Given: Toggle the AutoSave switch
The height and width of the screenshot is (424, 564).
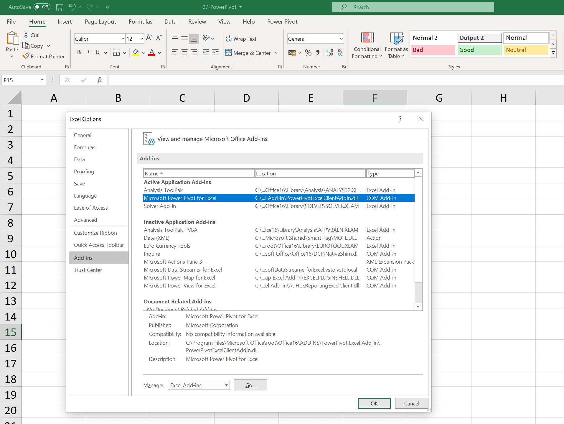Looking at the screenshot, I should click(42, 7).
